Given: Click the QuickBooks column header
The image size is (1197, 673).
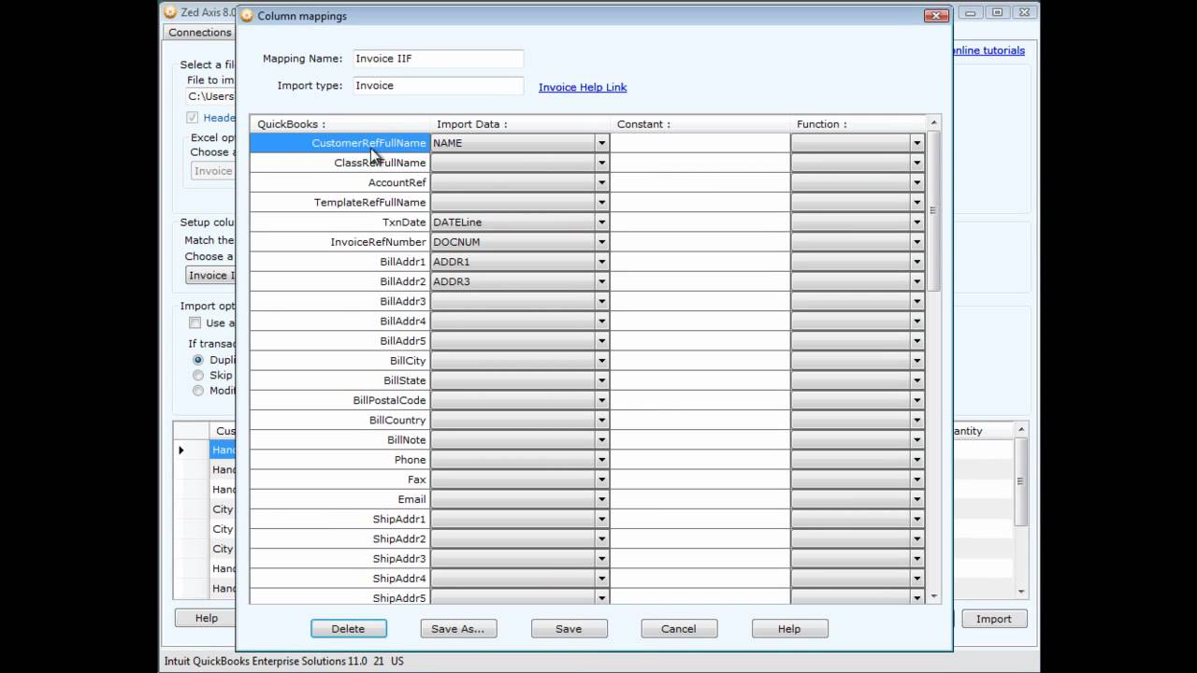Looking at the screenshot, I should click(339, 123).
